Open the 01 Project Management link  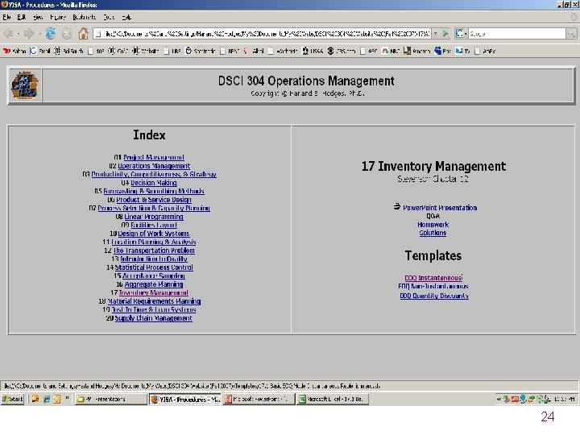tap(154, 157)
